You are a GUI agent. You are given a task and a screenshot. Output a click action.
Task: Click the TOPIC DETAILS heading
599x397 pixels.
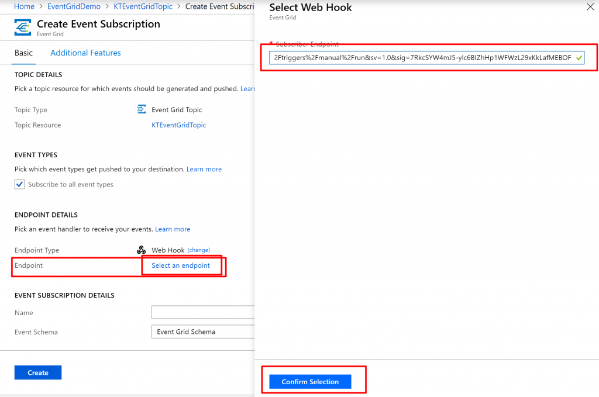click(38, 75)
